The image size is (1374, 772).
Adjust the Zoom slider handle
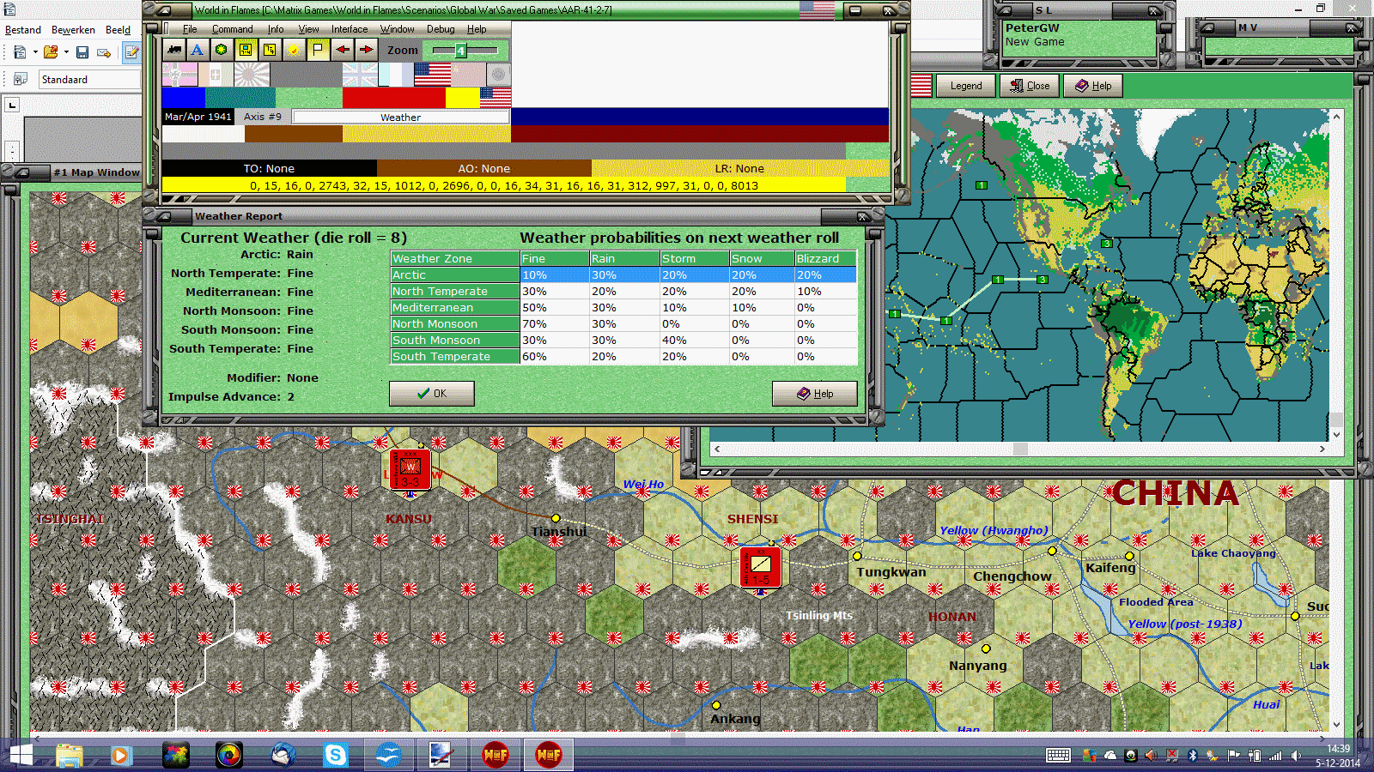tap(460, 51)
